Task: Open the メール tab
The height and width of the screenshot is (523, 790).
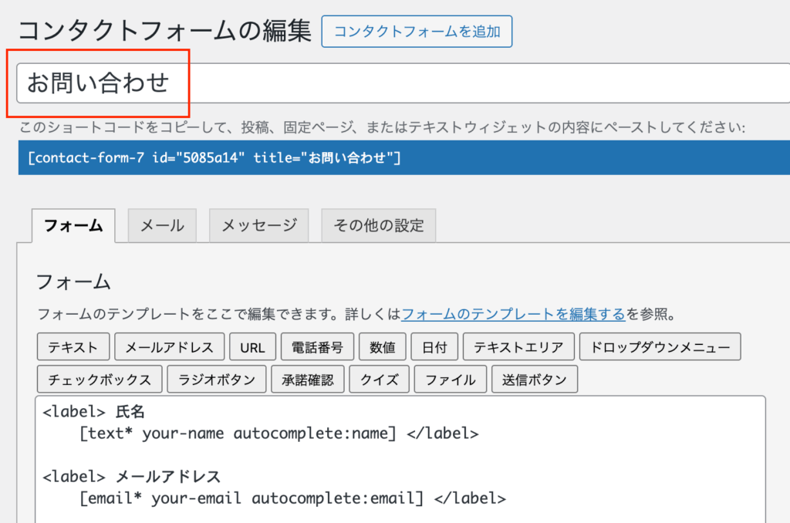Action: [x=162, y=225]
